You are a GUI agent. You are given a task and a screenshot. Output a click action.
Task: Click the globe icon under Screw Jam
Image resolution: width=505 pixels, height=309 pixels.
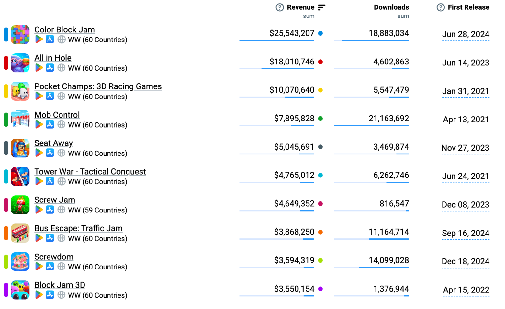[61, 210]
